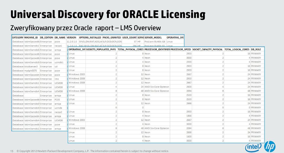Click the CATEGORY column header

pyautogui.click(x=18, y=38)
